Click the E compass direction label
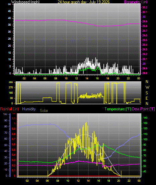Viewport: 156px width, 185px height. pos(147,98)
